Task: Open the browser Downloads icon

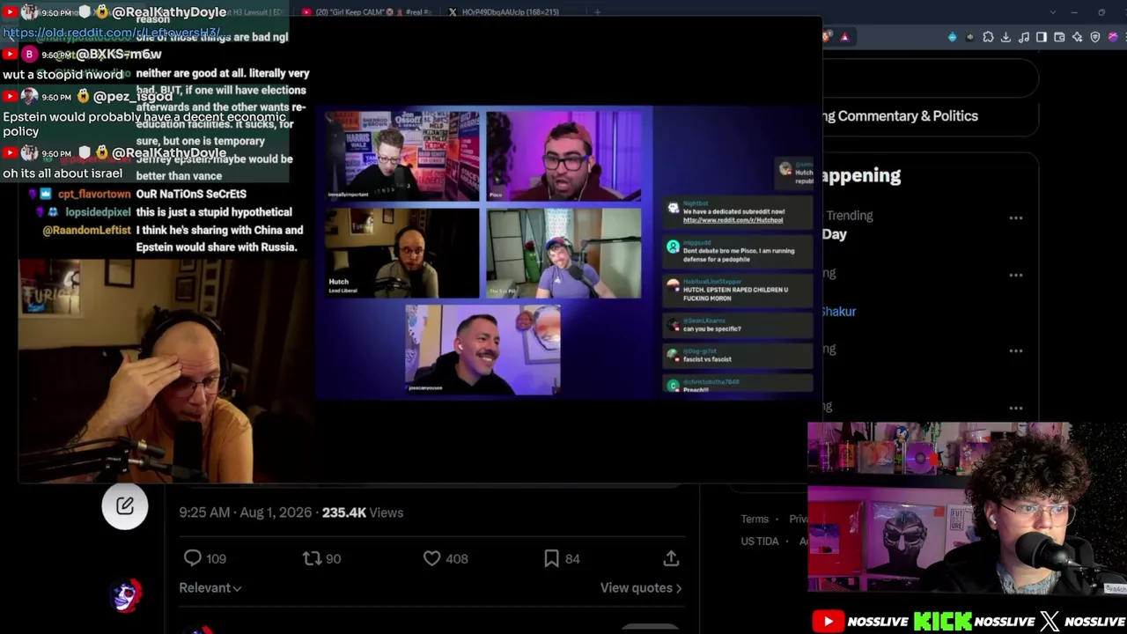Action: [1005, 37]
